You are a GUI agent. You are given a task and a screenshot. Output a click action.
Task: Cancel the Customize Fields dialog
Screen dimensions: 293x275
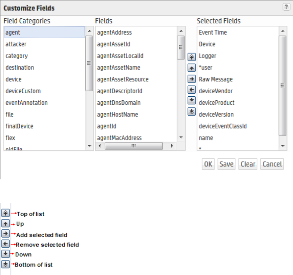tap(272, 164)
